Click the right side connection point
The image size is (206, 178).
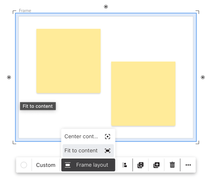[x=203, y=77]
